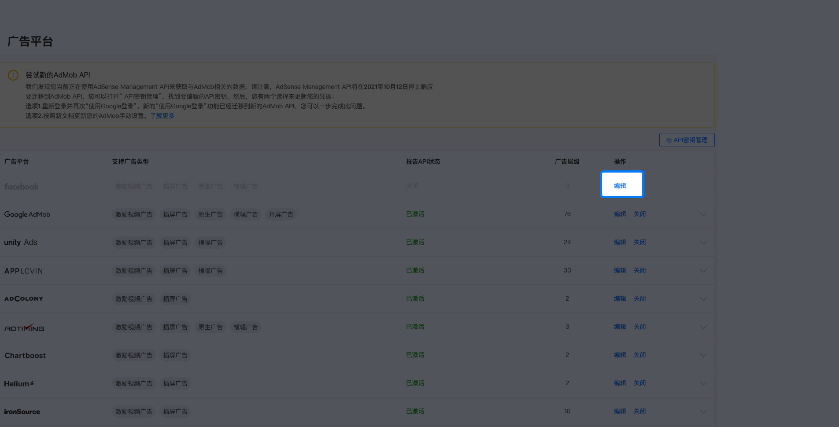Edit the AdColony platform

pos(620,298)
